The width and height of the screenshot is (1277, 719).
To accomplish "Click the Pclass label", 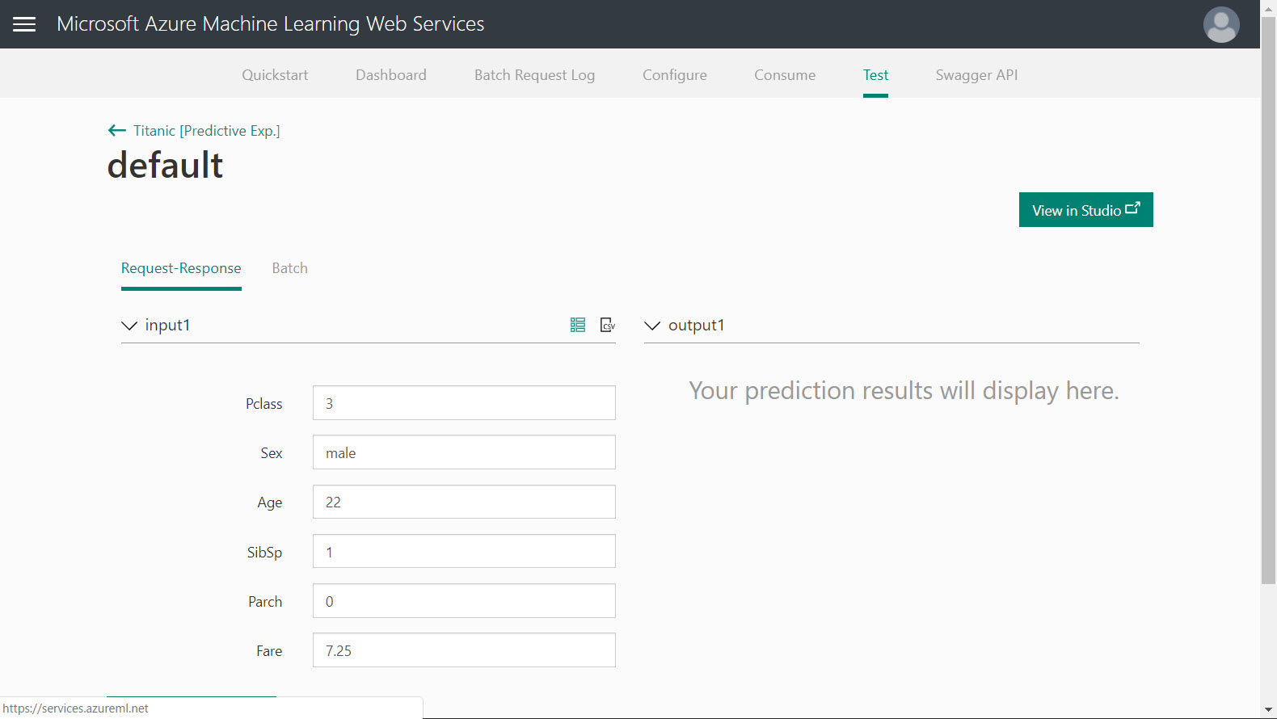I will (x=264, y=404).
